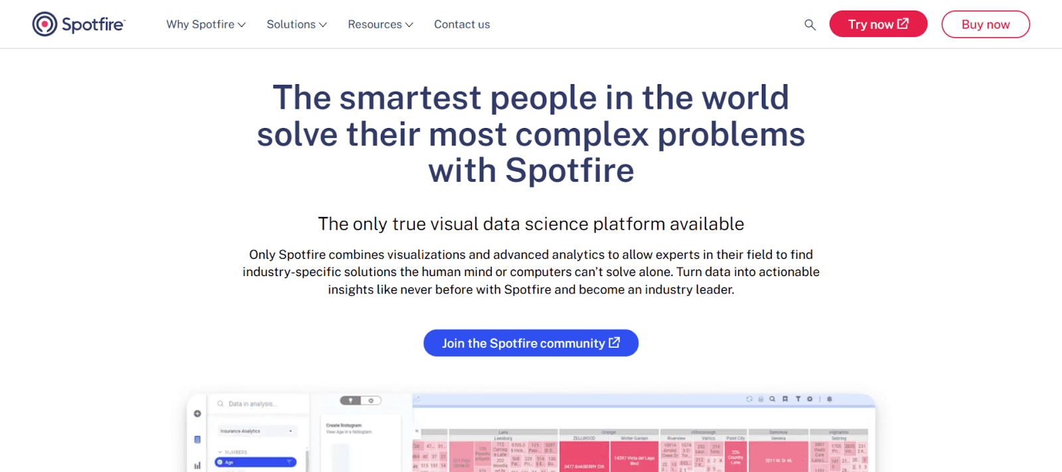Click the Try now button
1062x472 pixels.
pyautogui.click(x=877, y=24)
